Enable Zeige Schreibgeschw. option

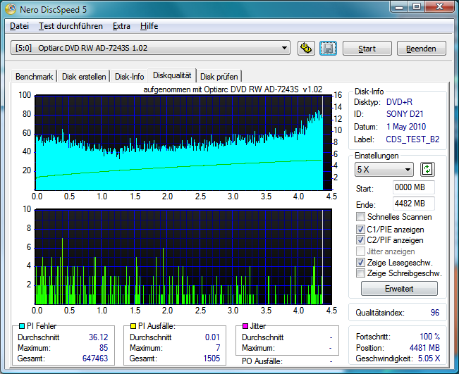(361, 273)
